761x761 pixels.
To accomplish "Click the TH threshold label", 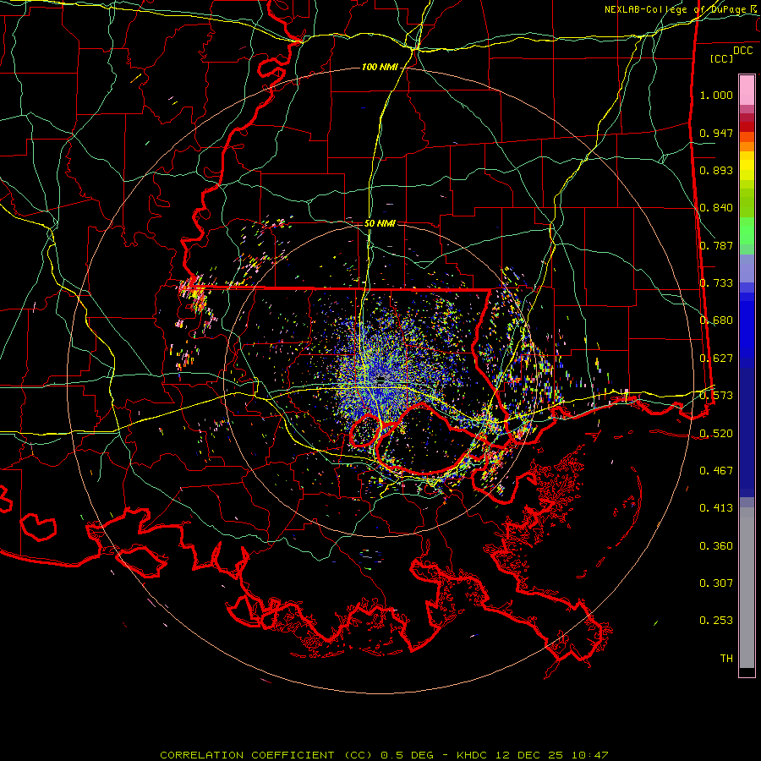I will click(726, 659).
